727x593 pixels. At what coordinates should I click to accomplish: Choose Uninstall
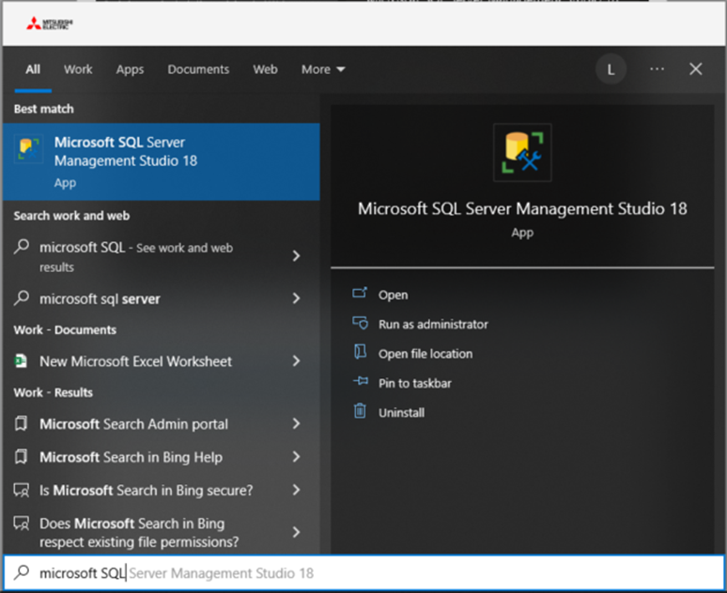point(401,413)
